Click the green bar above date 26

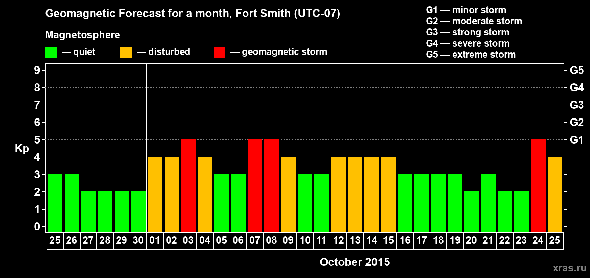point(71,203)
